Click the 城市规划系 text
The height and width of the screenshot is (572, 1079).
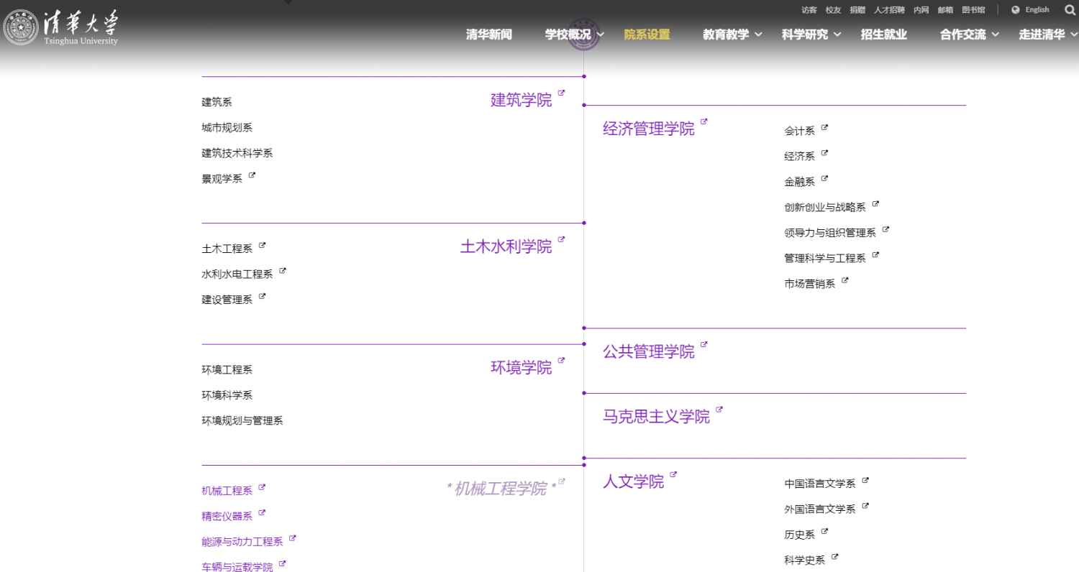227,128
